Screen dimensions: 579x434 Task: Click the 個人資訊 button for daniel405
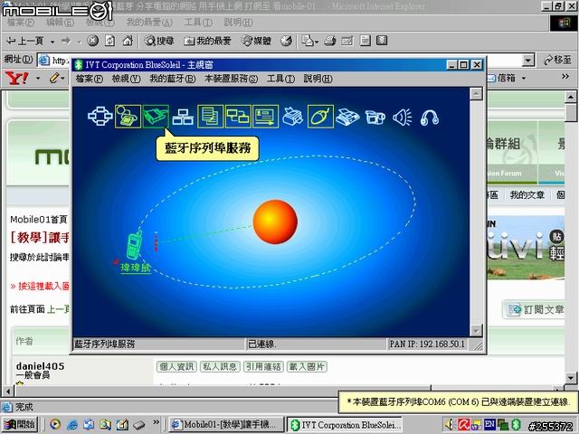(176, 366)
